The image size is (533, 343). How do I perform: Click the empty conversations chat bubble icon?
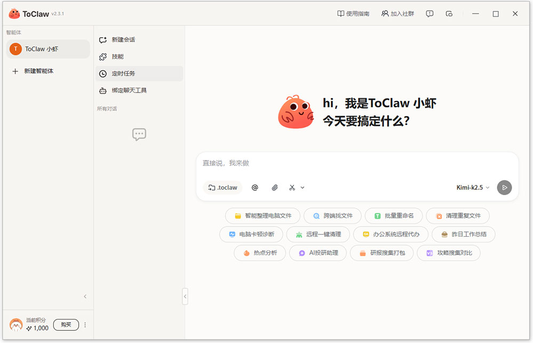coord(139,135)
